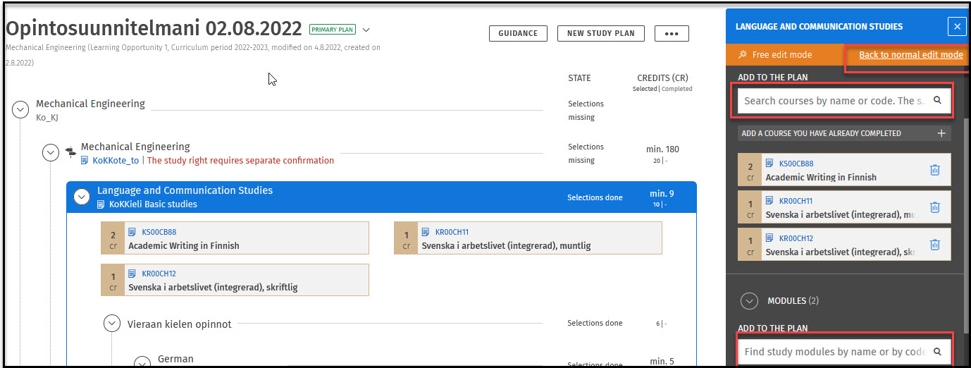This screenshot has width=971, height=368.
Task: Click trash icon for KR00CH11 course
Action: (934, 207)
